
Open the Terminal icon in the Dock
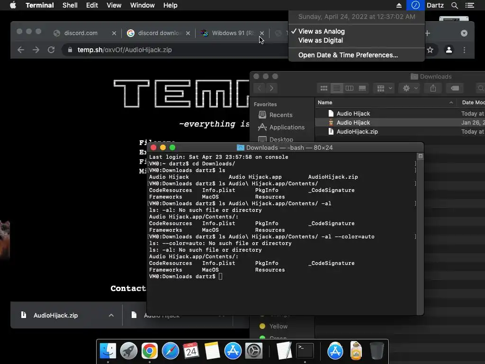coord(305,351)
